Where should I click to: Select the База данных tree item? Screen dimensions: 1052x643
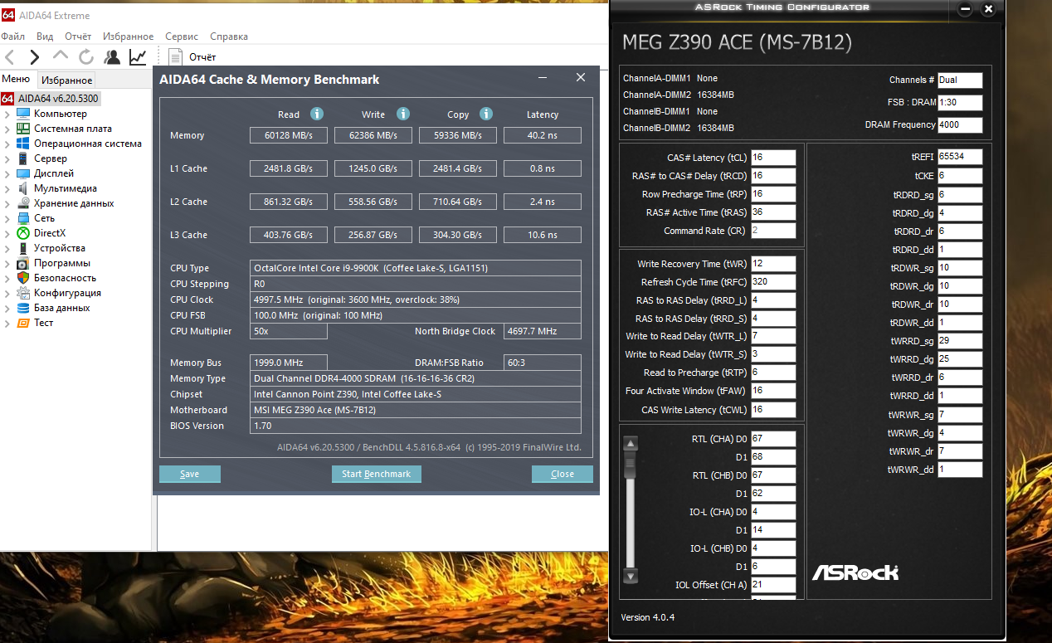click(62, 308)
